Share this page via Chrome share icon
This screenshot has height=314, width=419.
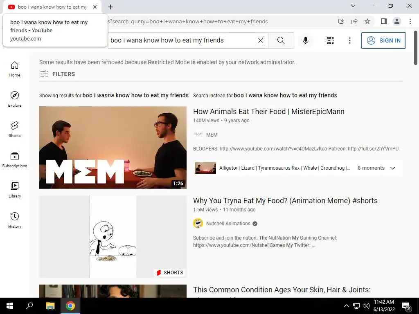[x=354, y=21]
